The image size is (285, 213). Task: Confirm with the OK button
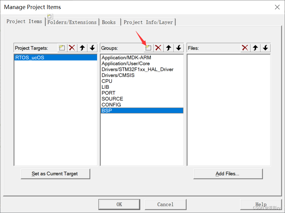119,205
